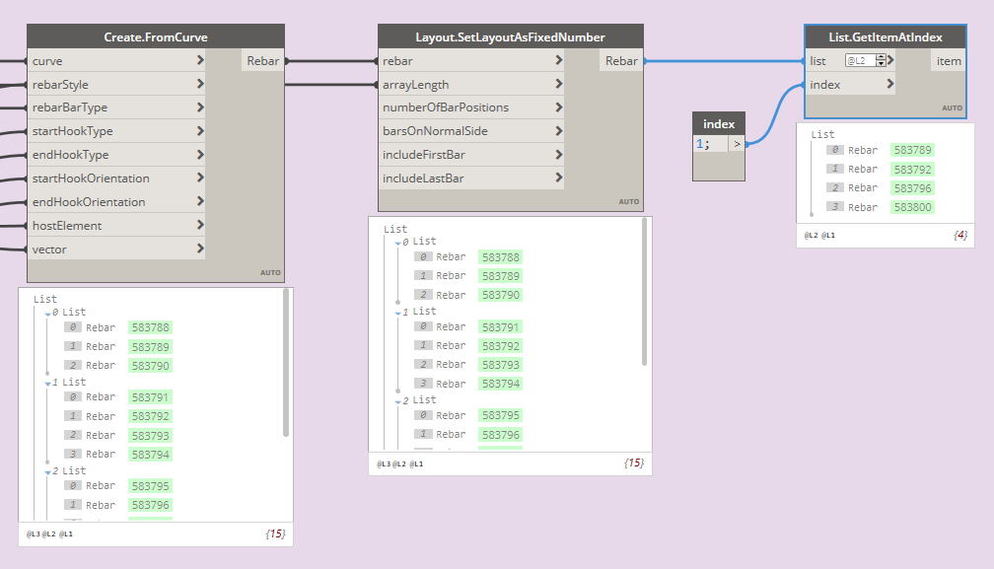Image resolution: width=994 pixels, height=569 pixels.
Task: Click the chevron on the curve port
Action: point(200,61)
